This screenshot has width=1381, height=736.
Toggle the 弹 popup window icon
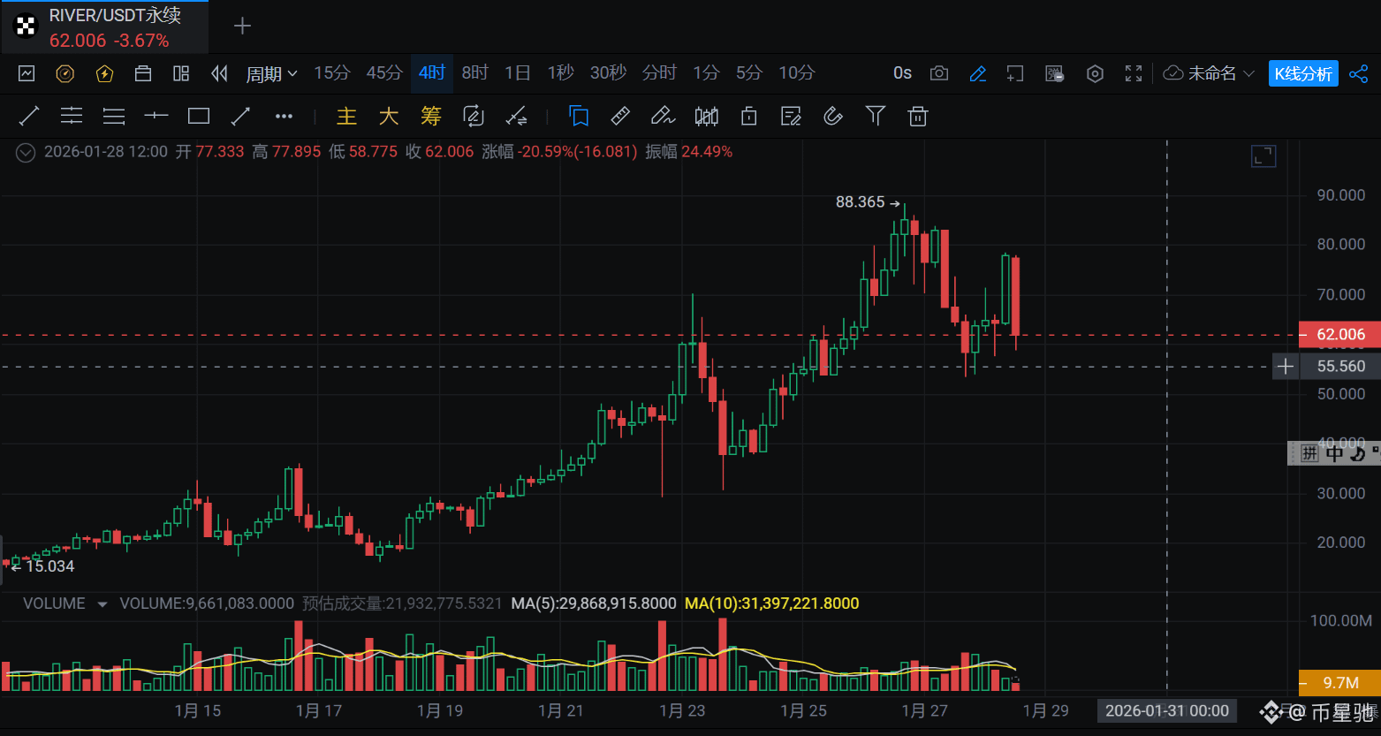tap(1055, 73)
